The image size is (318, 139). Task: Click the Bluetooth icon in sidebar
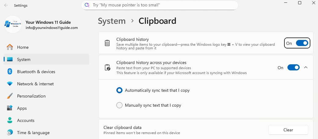10,72
